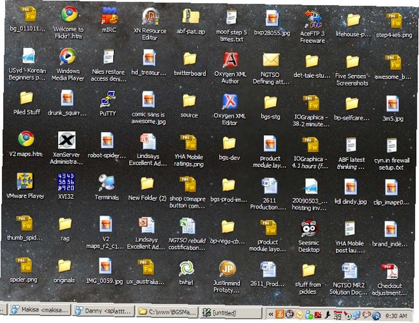Launch Windows Media Player shortcut
The height and width of the screenshot is (323, 419).
point(67,56)
